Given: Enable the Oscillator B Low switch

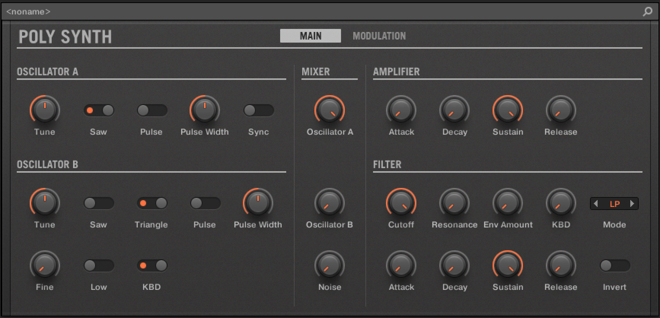Looking at the screenshot, I should 99,266.
